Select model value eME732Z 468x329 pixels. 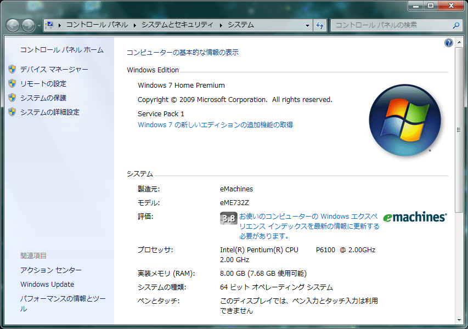[234, 203]
